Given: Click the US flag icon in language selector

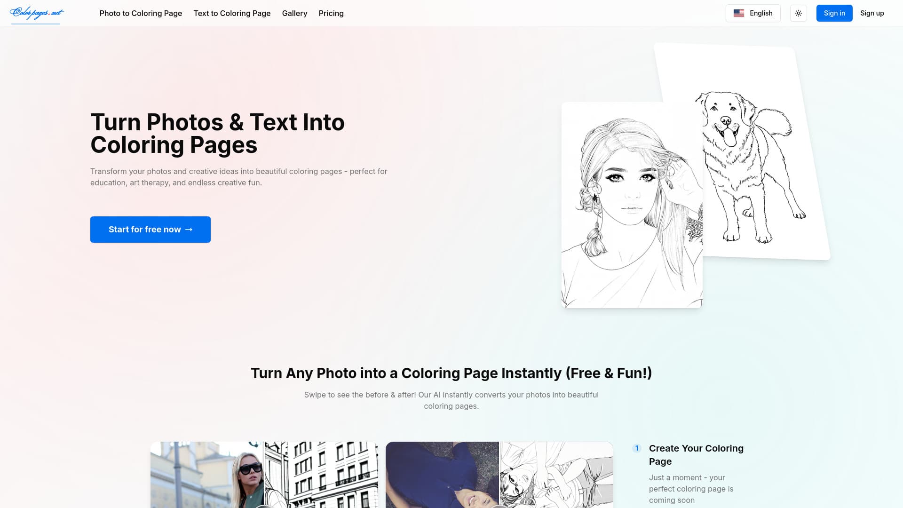Looking at the screenshot, I should point(739,13).
